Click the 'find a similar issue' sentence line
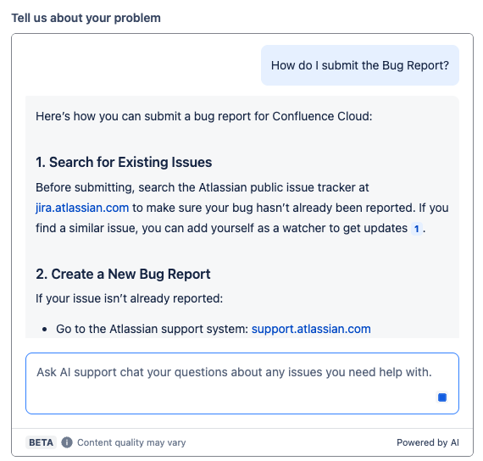483x461 pixels. click(230, 228)
